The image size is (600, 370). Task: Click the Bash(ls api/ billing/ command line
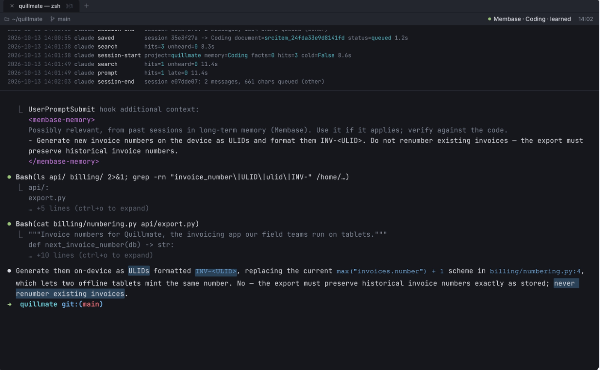point(182,177)
